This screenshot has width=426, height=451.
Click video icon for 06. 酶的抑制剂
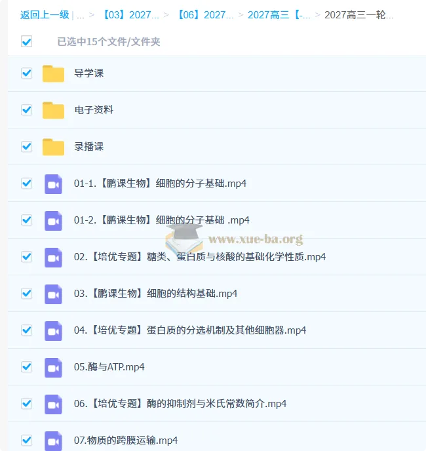tap(53, 404)
